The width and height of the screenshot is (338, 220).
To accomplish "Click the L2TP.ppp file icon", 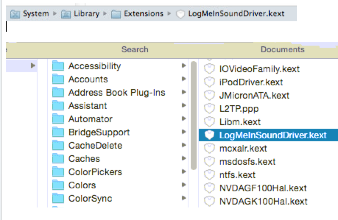I will pyautogui.click(x=209, y=109).
